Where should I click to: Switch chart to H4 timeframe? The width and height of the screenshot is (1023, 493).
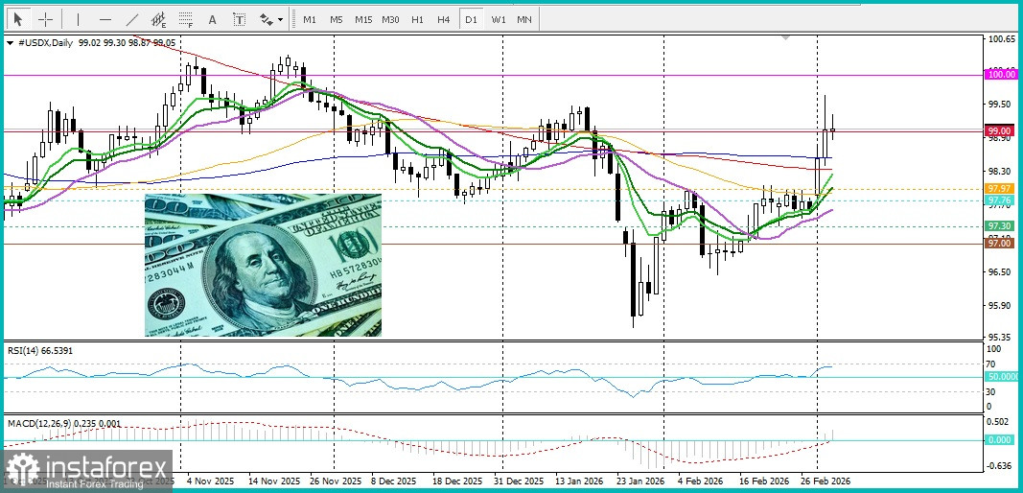[444, 19]
